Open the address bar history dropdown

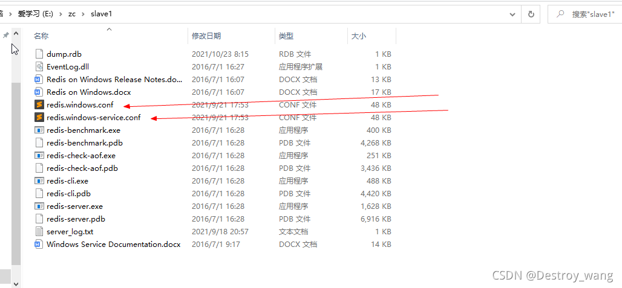tap(512, 14)
